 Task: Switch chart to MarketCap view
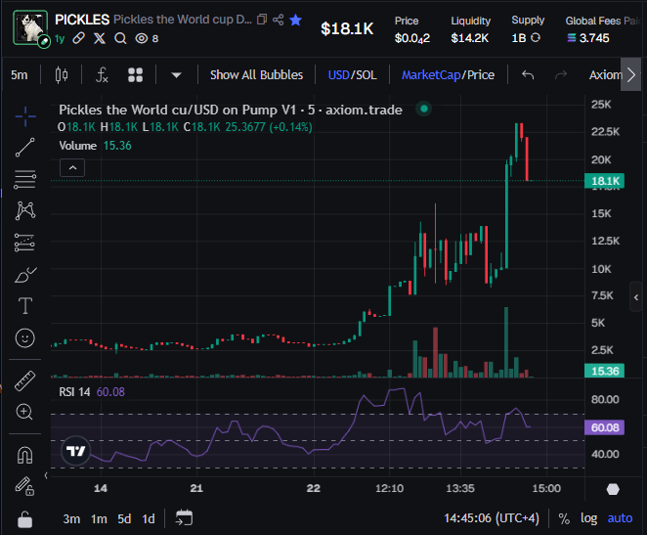[431, 75]
